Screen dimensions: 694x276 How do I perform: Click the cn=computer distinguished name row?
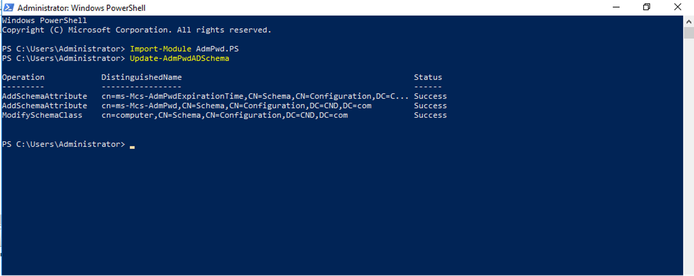pyautogui.click(x=225, y=115)
